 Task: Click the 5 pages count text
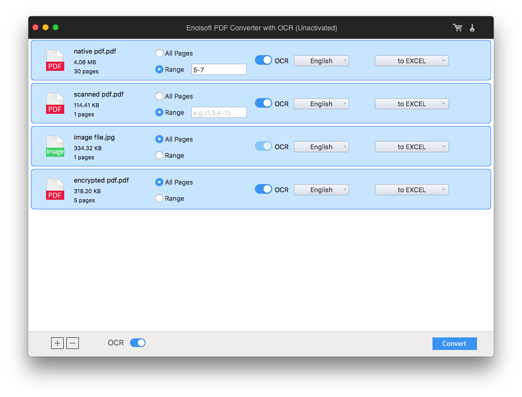pyautogui.click(x=84, y=200)
